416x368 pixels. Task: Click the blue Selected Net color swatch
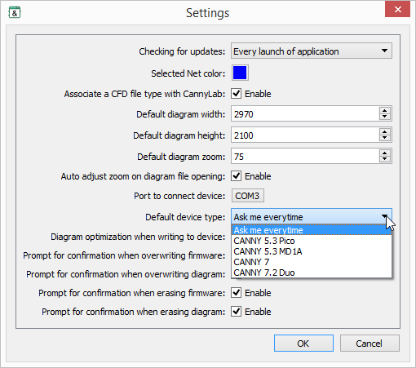click(240, 73)
